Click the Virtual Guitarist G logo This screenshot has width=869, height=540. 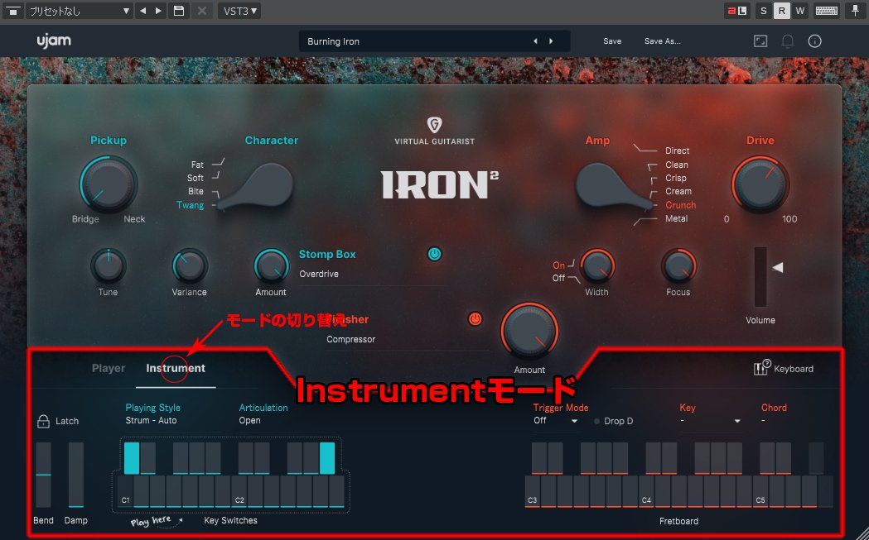[434, 125]
